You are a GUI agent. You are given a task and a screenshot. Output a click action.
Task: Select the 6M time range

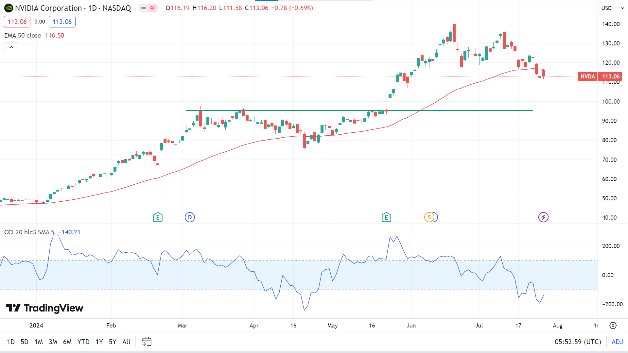(67, 342)
